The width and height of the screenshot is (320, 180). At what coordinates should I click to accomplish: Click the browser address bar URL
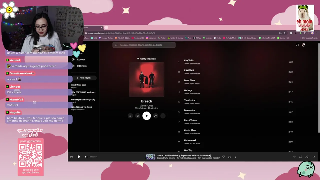(121, 33)
